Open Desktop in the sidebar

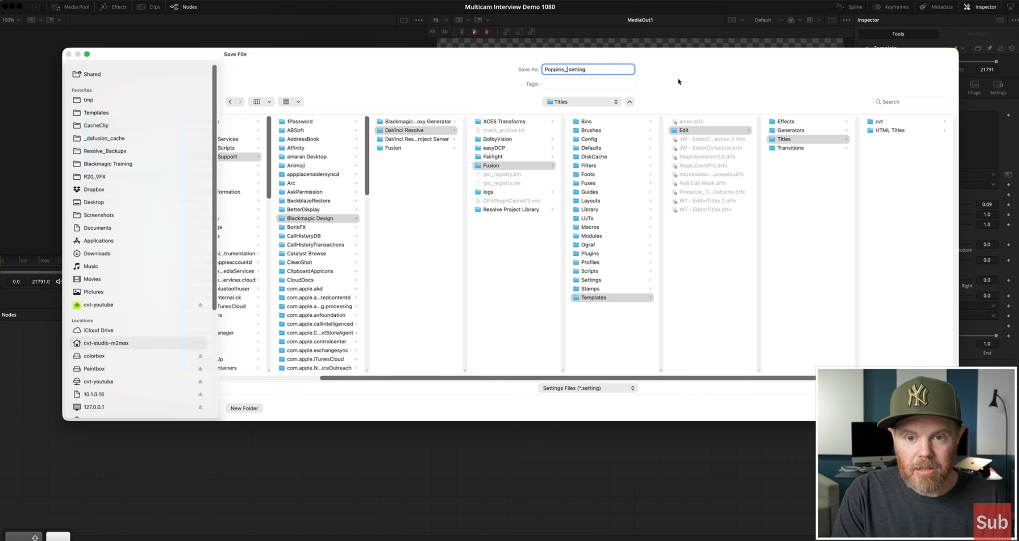[93, 202]
